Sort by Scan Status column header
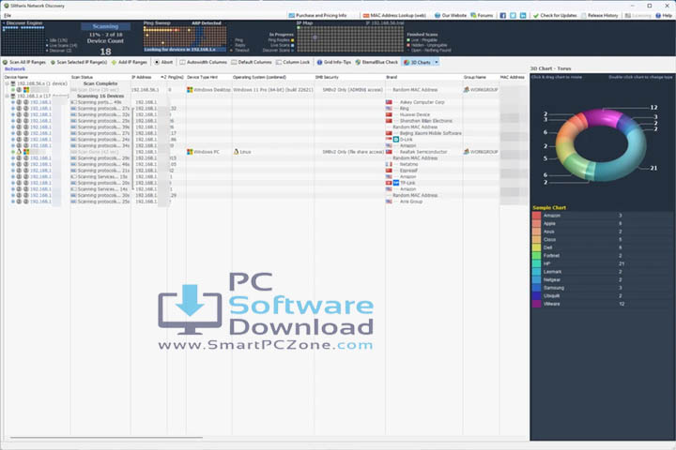Viewport: 676px width, 450px height. coord(100,78)
